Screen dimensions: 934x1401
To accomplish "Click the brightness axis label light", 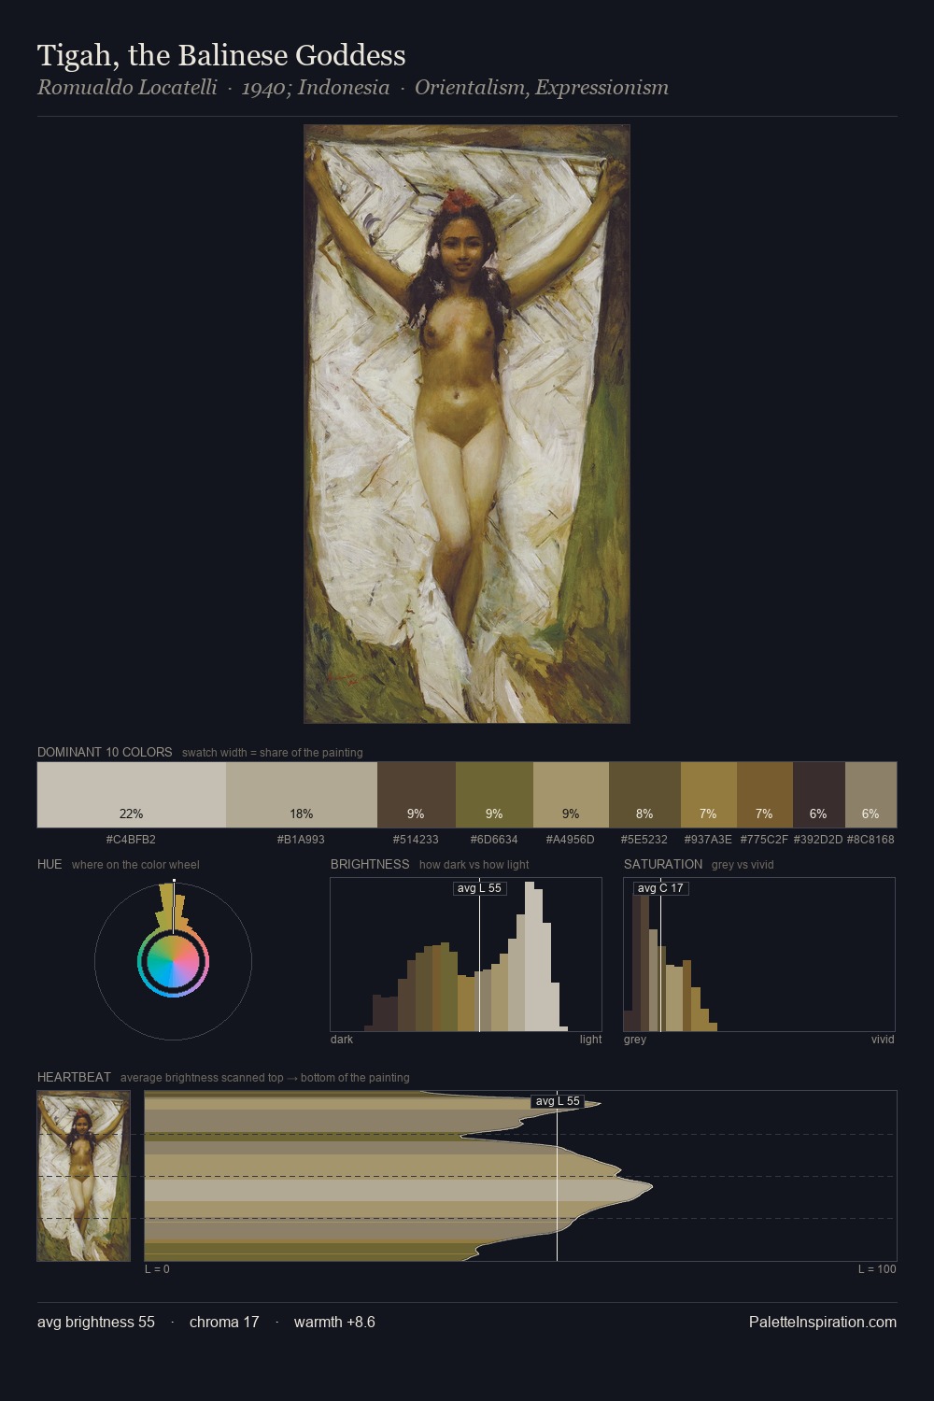I will click(x=590, y=1040).
